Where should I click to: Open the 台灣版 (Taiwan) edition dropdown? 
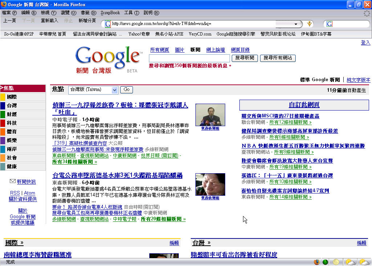pos(93,90)
